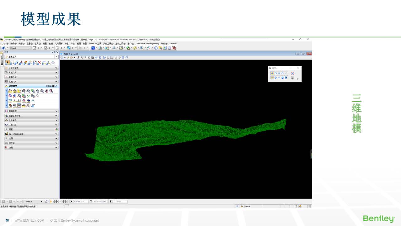Collapse the 地形模型 section
The image size is (401, 226).
(x=56, y=86)
